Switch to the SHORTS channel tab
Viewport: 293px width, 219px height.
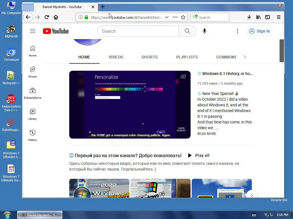click(x=150, y=57)
